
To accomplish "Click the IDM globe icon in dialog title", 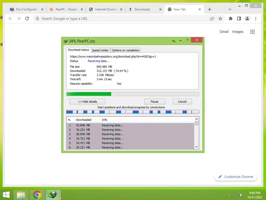I will coord(65,41).
